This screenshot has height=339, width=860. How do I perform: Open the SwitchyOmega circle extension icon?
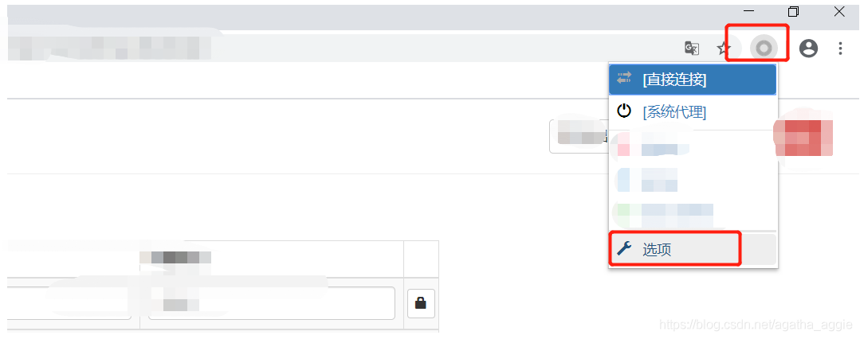(x=764, y=49)
